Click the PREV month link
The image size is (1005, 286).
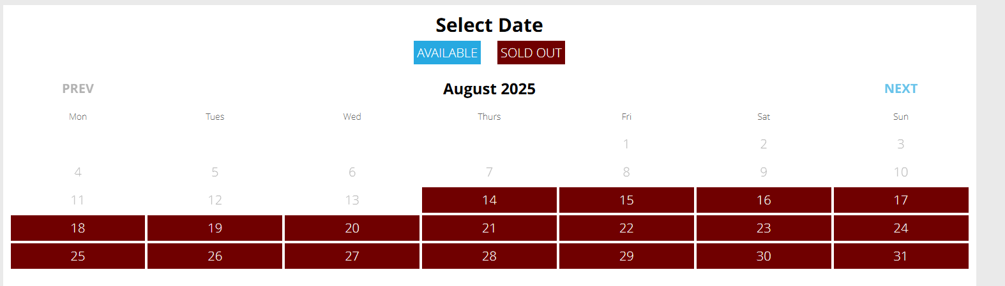78,89
